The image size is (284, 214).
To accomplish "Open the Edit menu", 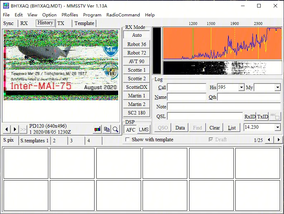I will (x=19, y=15).
